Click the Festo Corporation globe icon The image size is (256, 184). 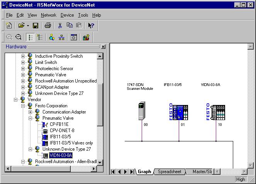pos(30,106)
